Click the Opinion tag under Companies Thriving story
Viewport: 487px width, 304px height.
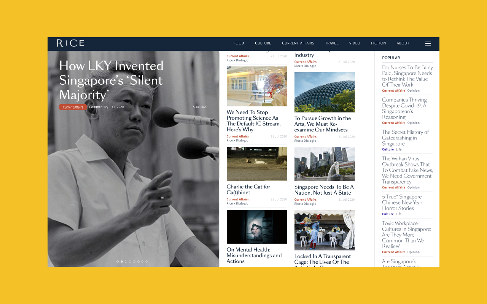(x=414, y=123)
